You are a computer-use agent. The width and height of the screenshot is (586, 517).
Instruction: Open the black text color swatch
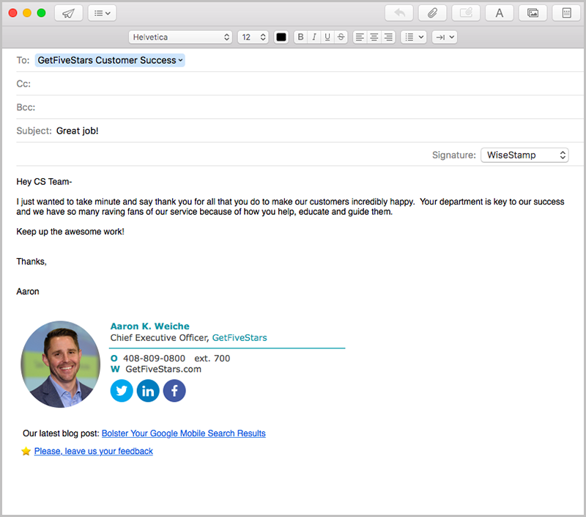[x=281, y=37]
